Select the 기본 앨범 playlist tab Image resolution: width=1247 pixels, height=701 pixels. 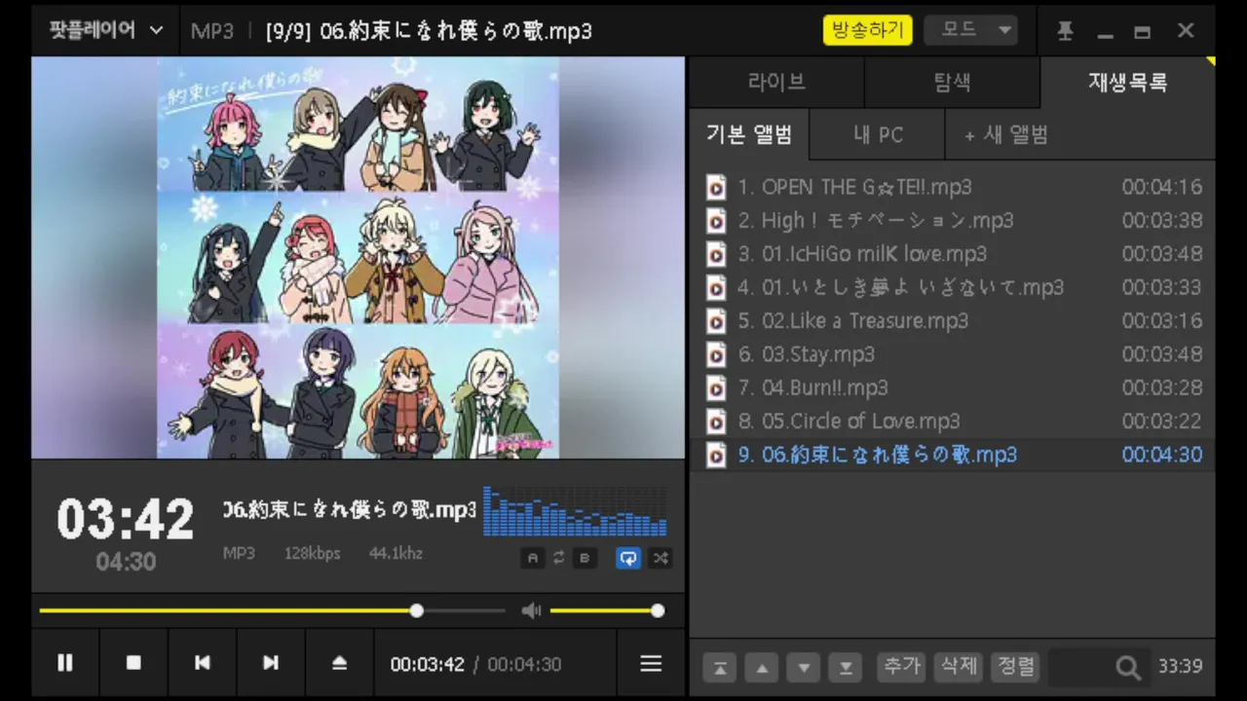[x=749, y=135]
